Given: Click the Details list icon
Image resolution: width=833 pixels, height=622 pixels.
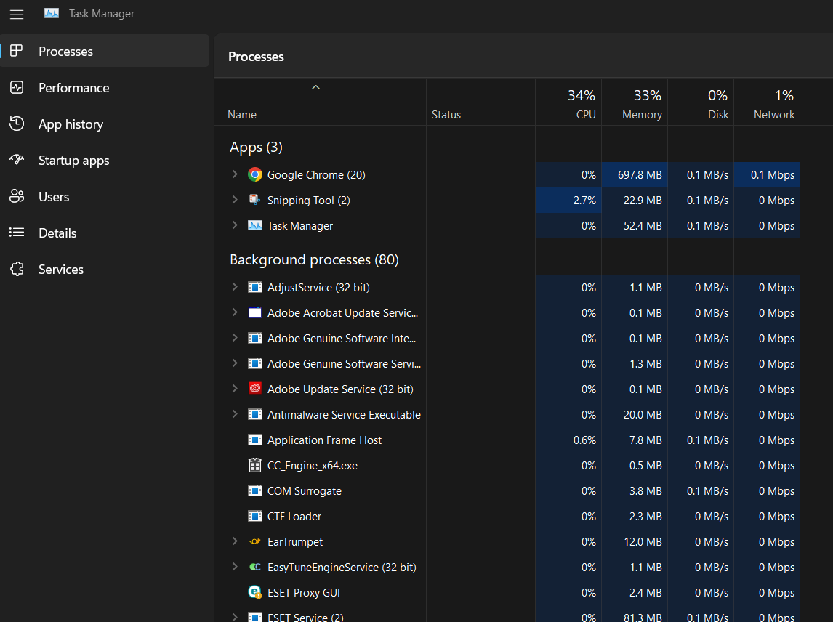Looking at the screenshot, I should (x=17, y=233).
